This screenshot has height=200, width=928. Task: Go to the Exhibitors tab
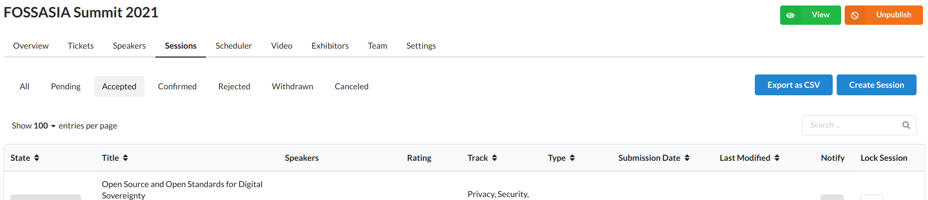click(330, 46)
